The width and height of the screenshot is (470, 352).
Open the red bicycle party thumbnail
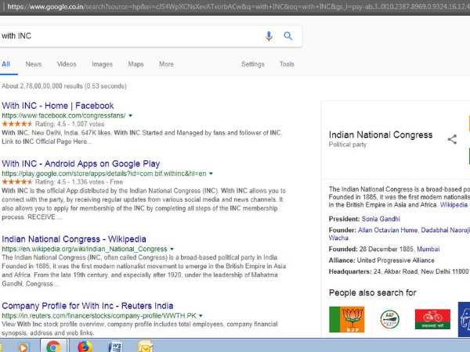click(x=432, y=319)
